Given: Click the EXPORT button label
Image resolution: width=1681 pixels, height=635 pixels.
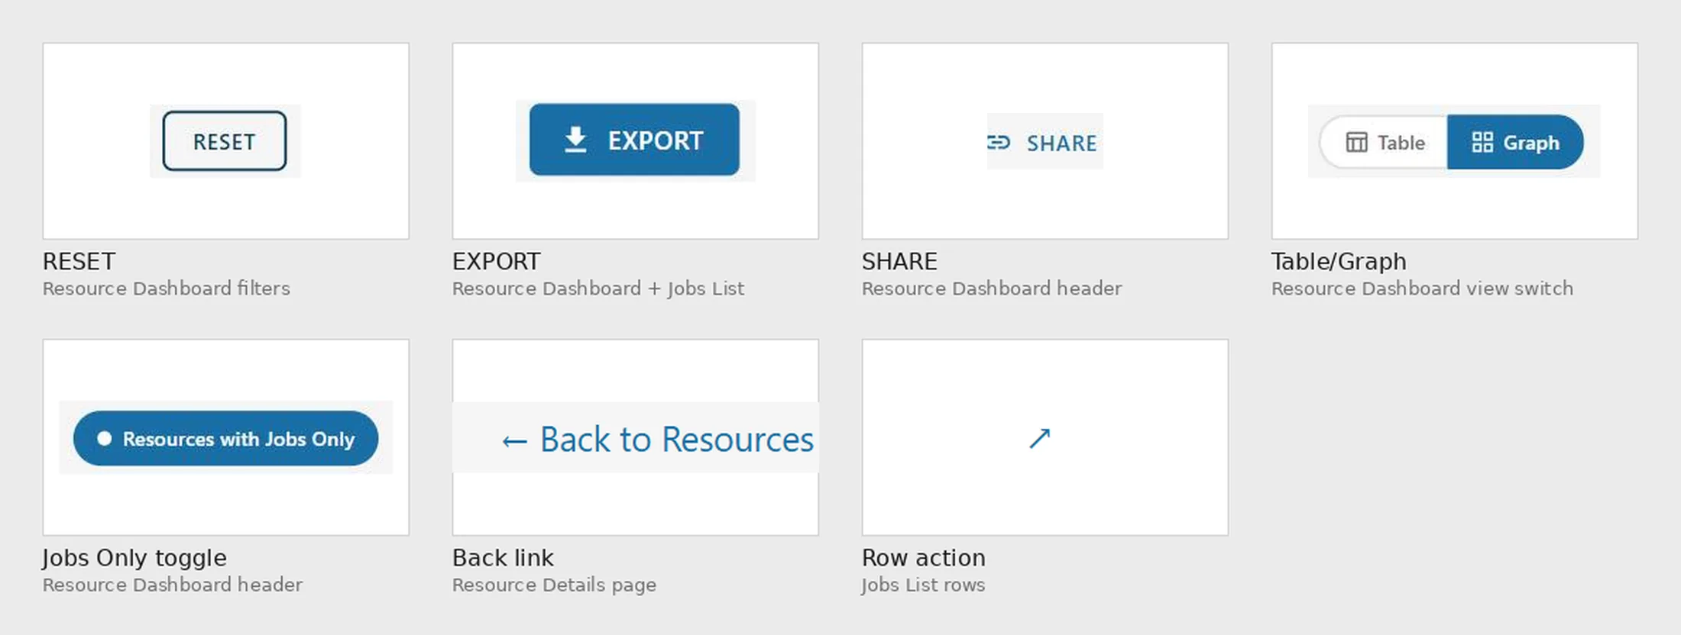Looking at the screenshot, I should [655, 140].
